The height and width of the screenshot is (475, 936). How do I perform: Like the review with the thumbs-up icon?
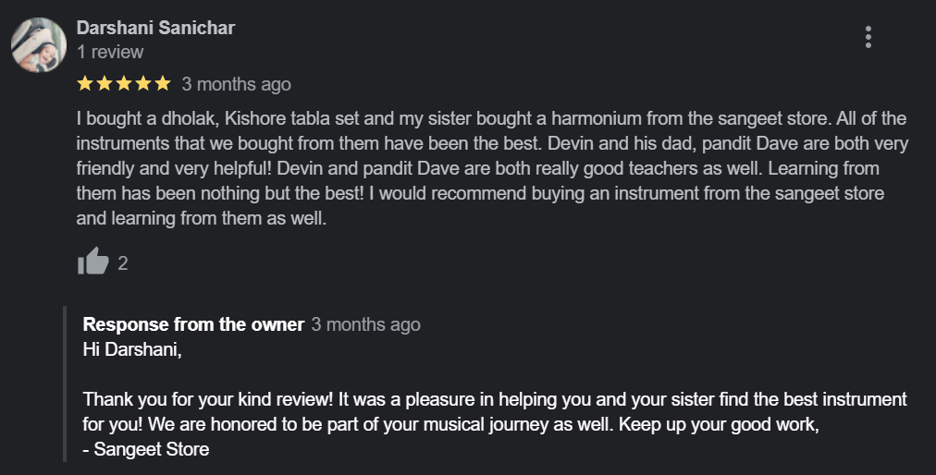[92, 262]
